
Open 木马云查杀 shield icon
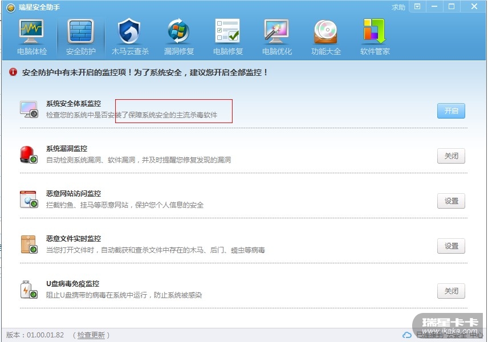coord(129,31)
